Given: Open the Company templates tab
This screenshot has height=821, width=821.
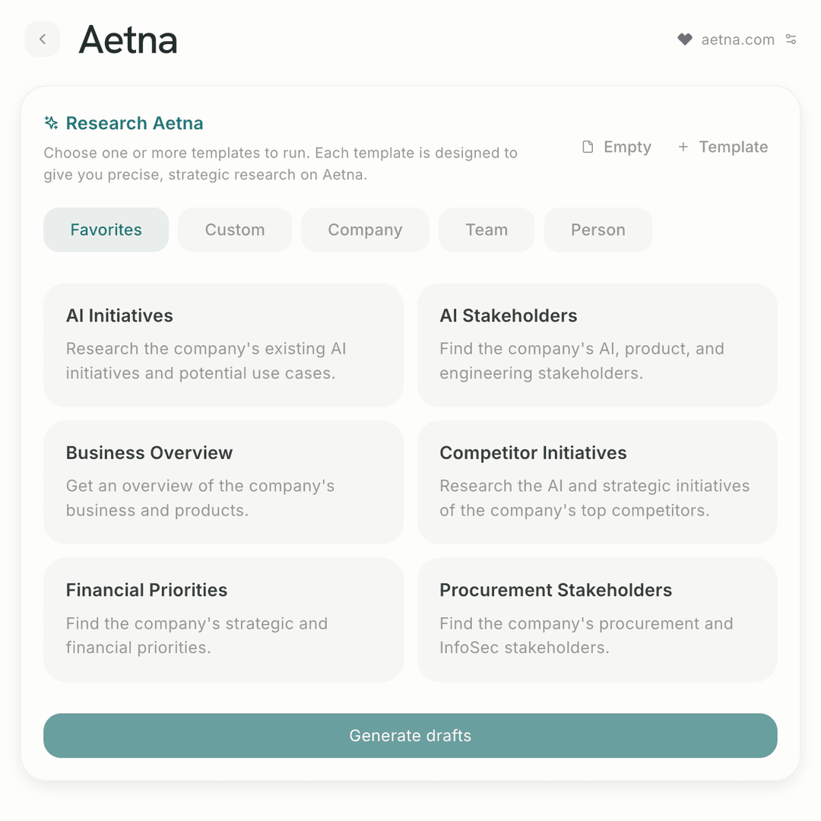Looking at the screenshot, I should coord(365,230).
